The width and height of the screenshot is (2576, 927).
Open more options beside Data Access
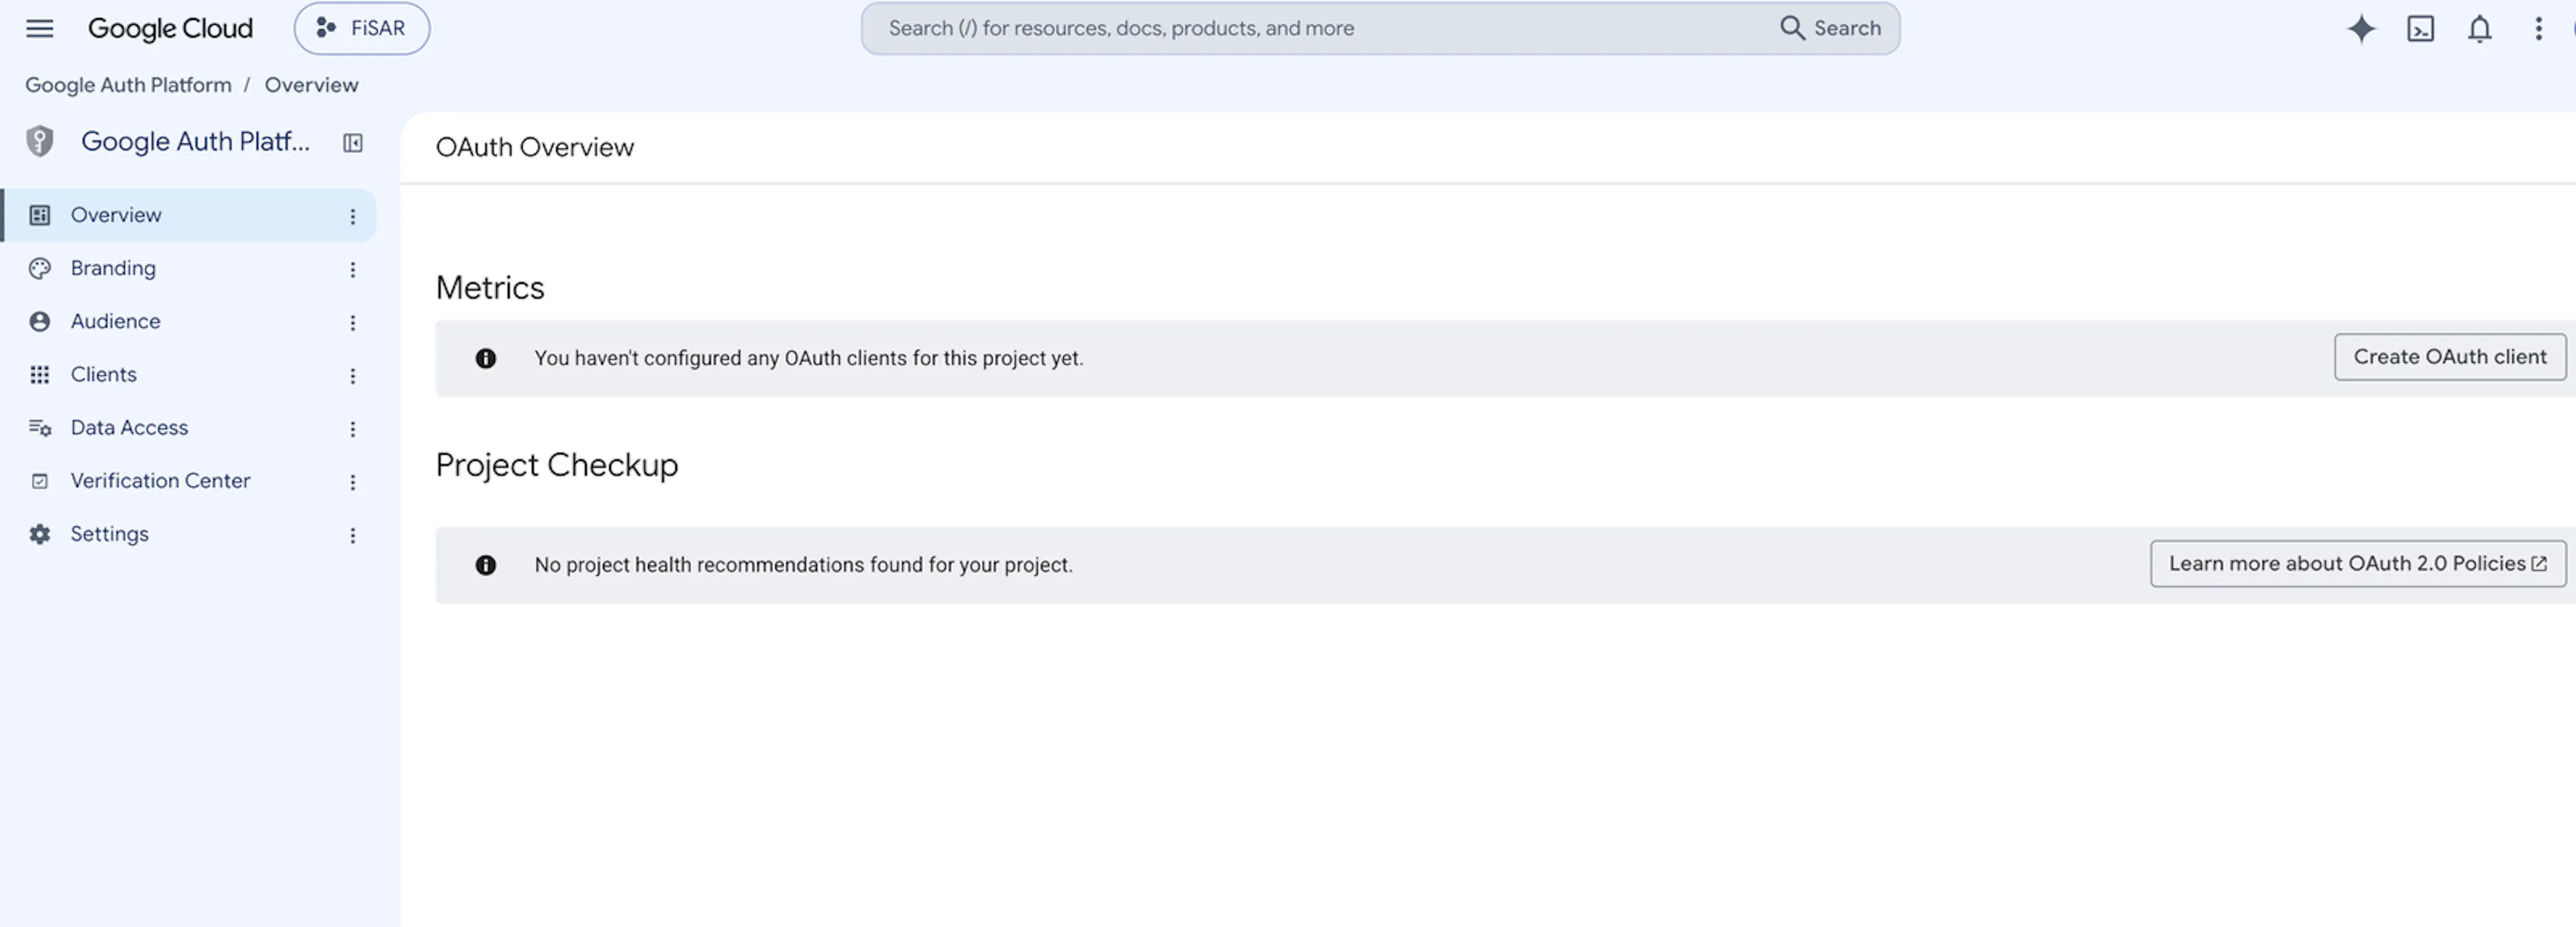(353, 428)
